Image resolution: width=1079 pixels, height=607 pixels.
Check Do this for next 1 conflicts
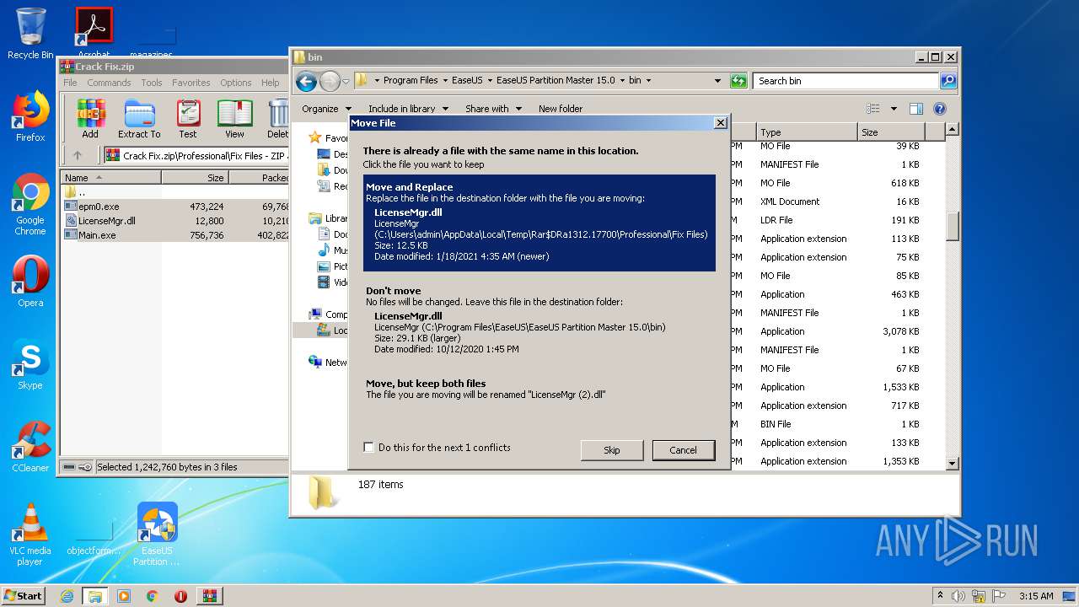pos(368,448)
